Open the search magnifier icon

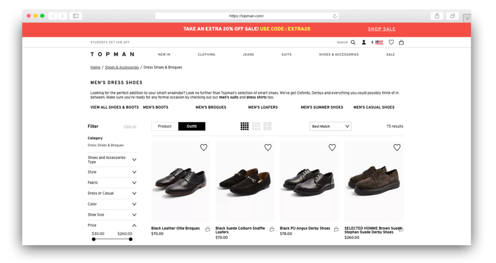coord(353,43)
